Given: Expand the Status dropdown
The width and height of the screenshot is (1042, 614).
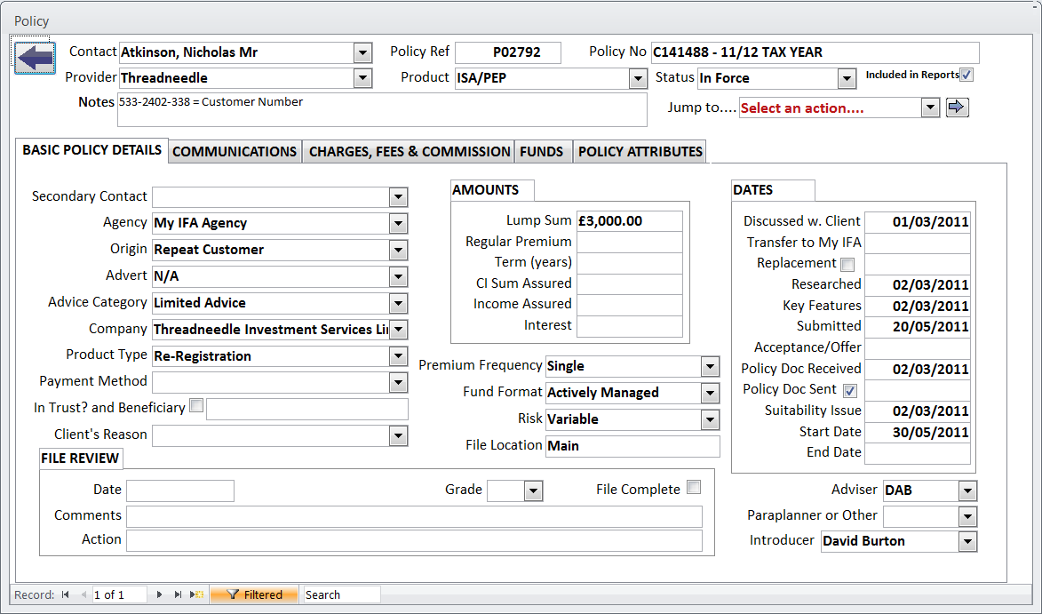Looking at the screenshot, I should tap(847, 78).
